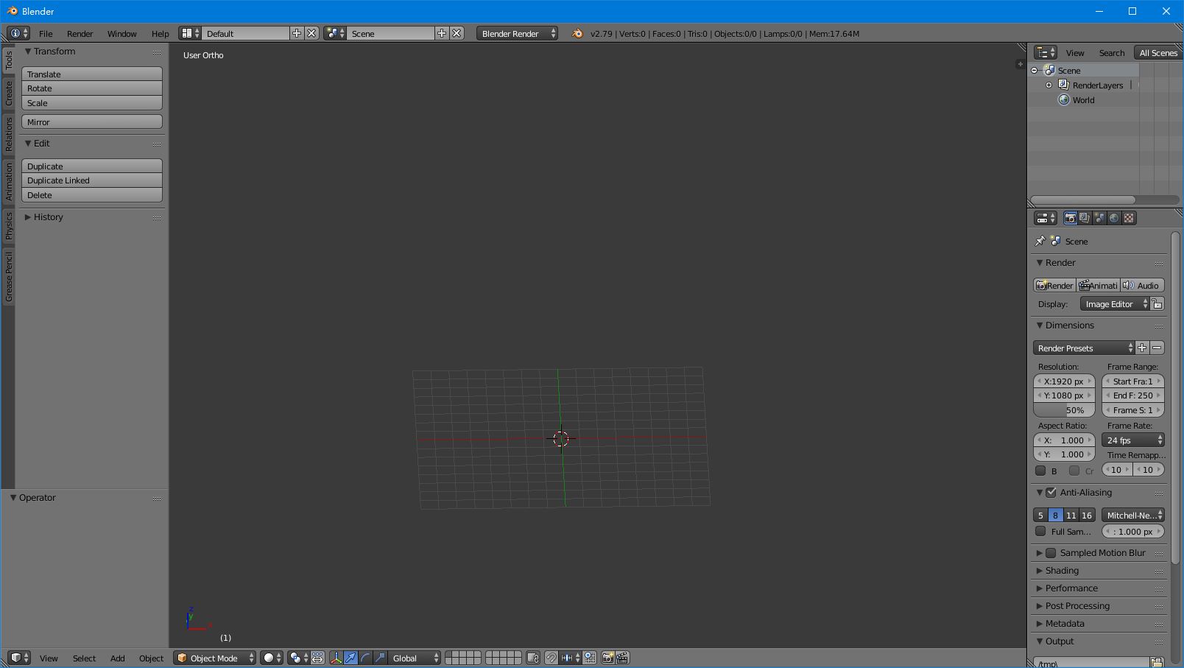Expand the Performance panel
The width and height of the screenshot is (1184, 668).
(x=1071, y=588)
